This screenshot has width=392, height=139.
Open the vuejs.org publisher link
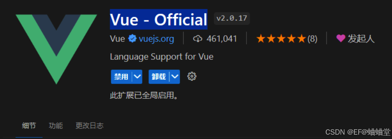[156, 39]
